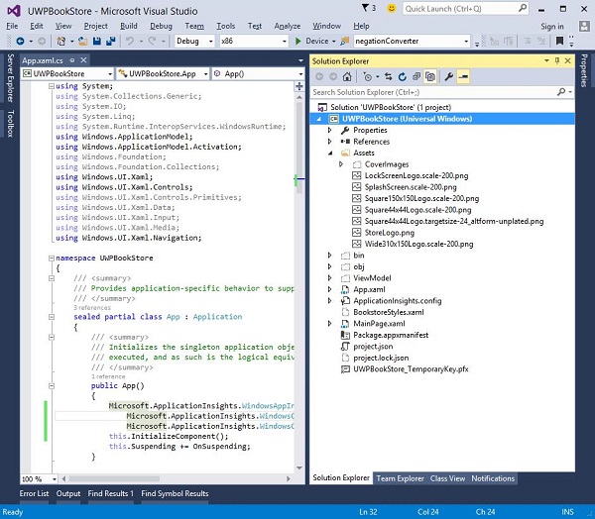The height and width of the screenshot is (519, 595).
Task: Switch to the Team Explorer tab
Action: click(x=399, y=478)
